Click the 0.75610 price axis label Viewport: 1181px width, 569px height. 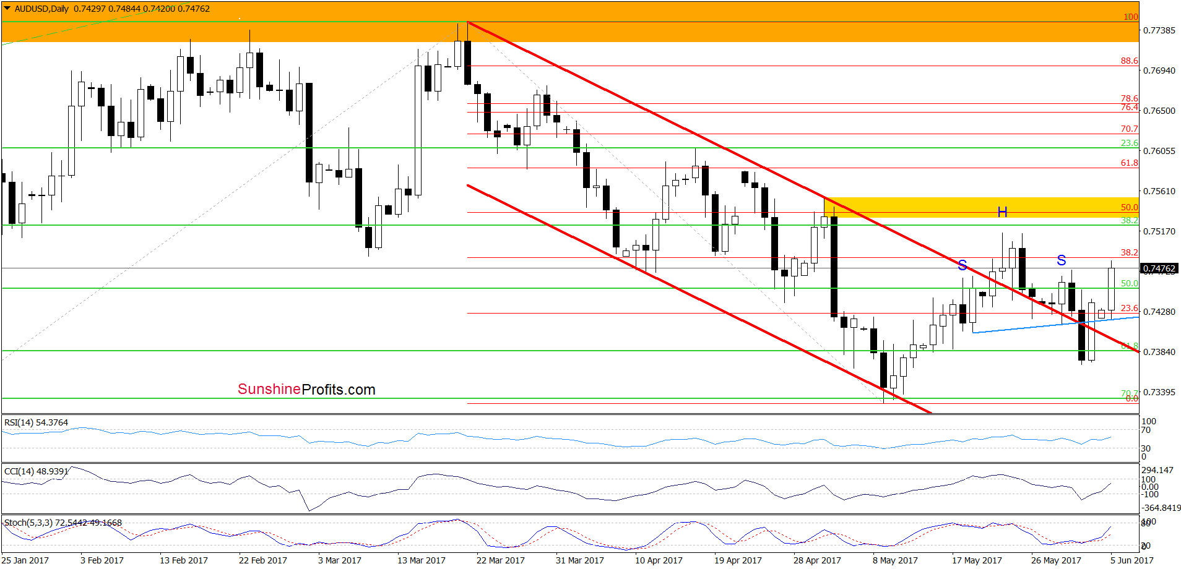click(x=1159, y=191)
